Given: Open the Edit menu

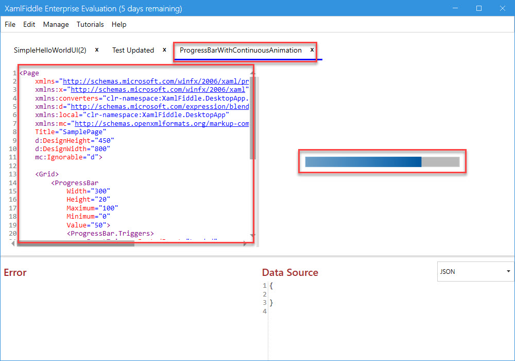Looking at the screenshot, I should (x=29, y=24).
